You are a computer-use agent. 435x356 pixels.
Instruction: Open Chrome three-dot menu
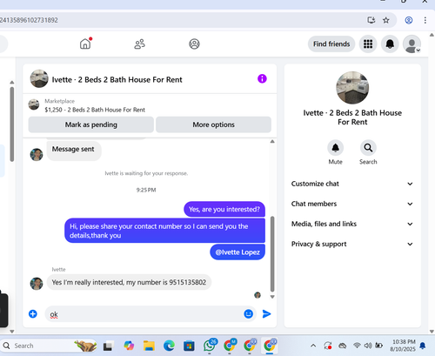[x=425, y=20]
